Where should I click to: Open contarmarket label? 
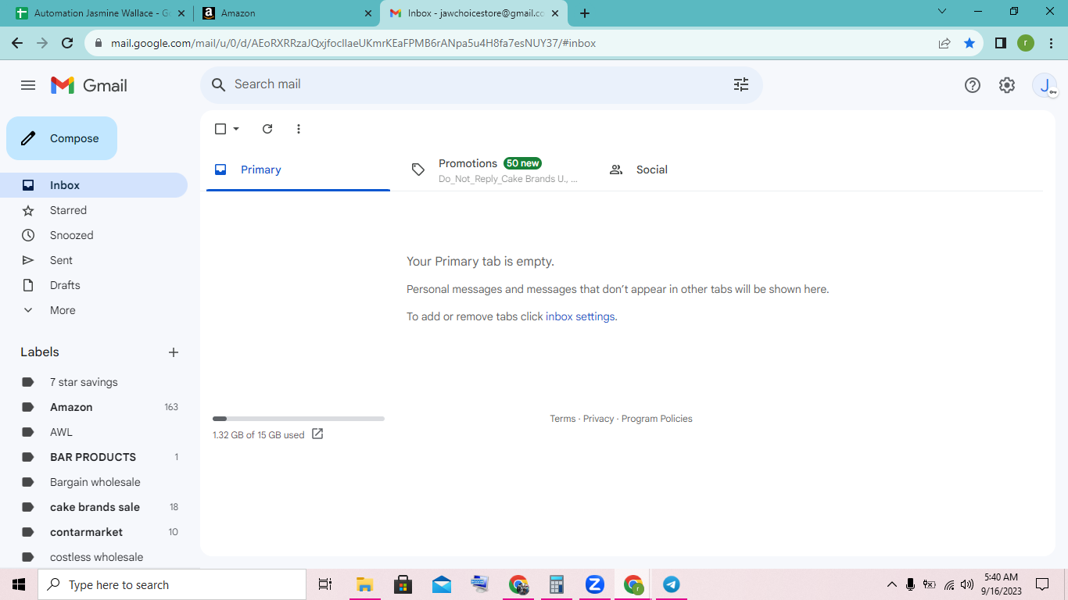click(94, 532)
